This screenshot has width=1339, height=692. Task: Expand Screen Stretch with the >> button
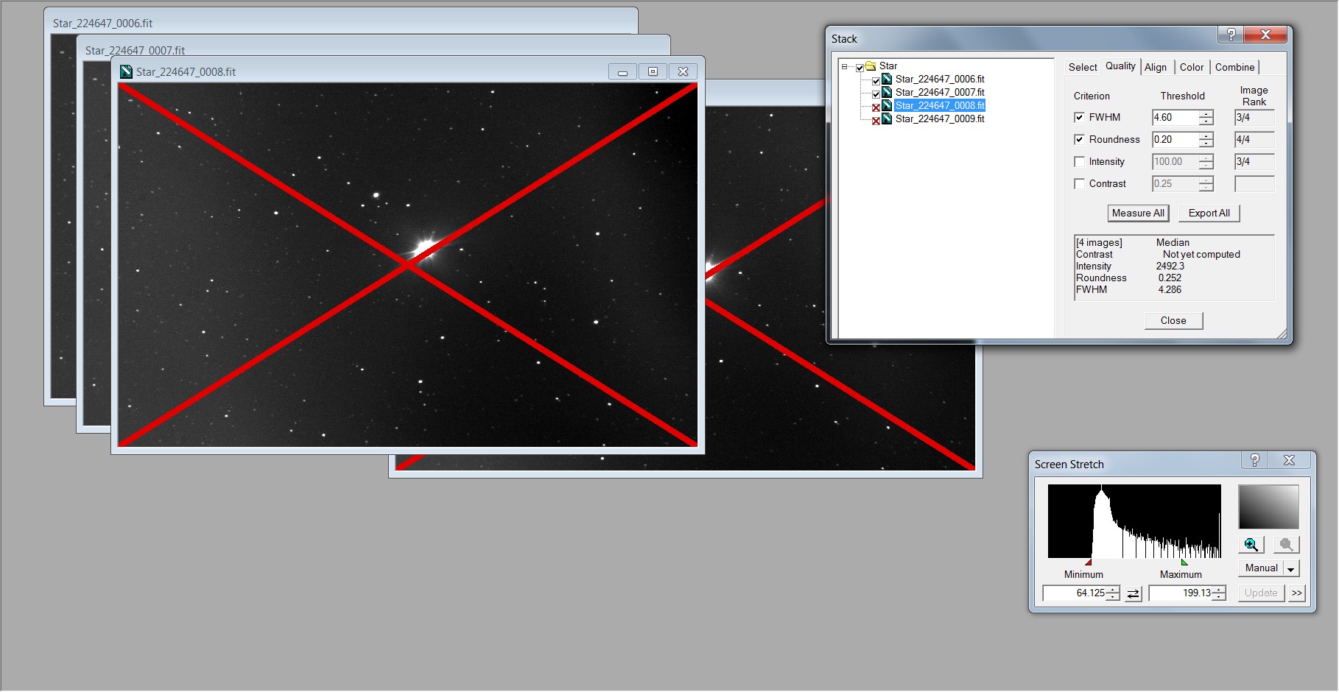click(1297, 593)
